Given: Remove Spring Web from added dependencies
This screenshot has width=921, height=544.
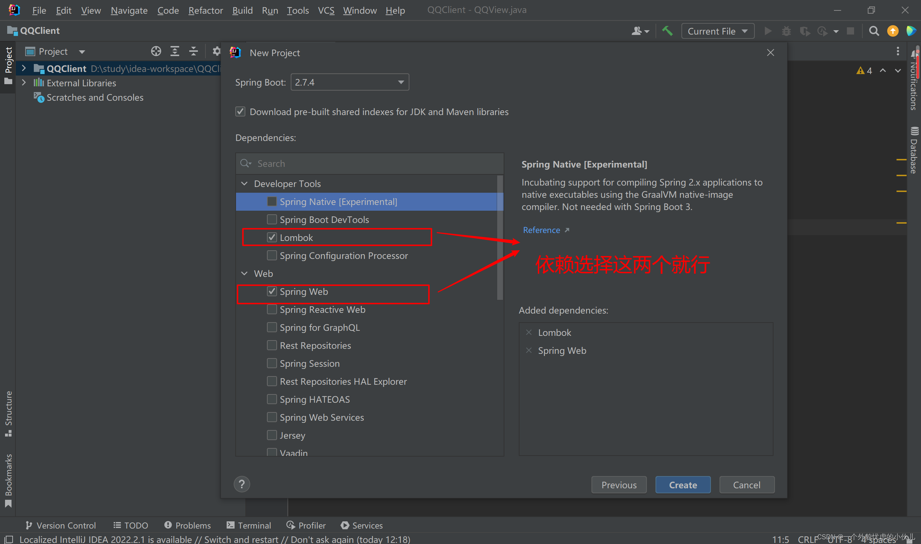Looking at the screenshot, I should pyautogui.click(x=529, y=350).
